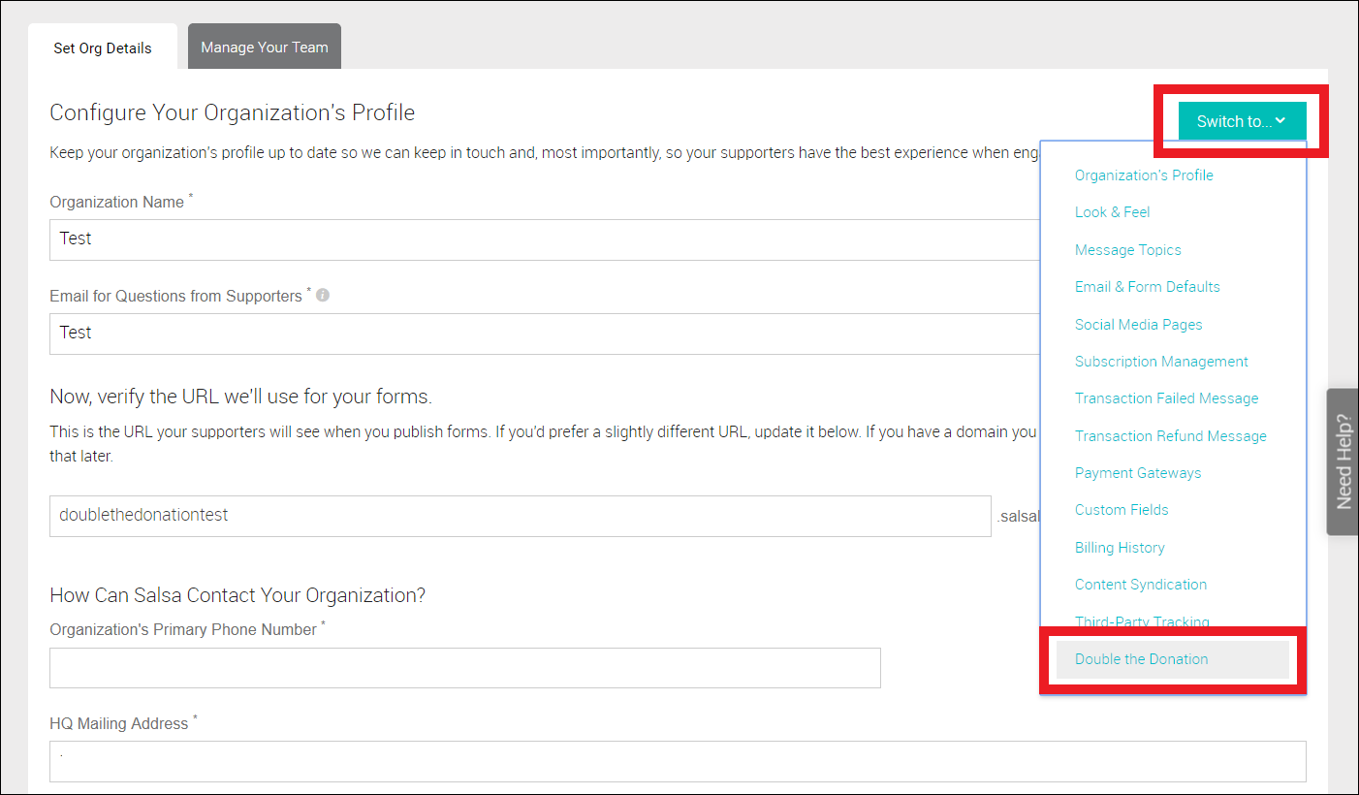
Task: Open Message Topics
Action: 1127,249
